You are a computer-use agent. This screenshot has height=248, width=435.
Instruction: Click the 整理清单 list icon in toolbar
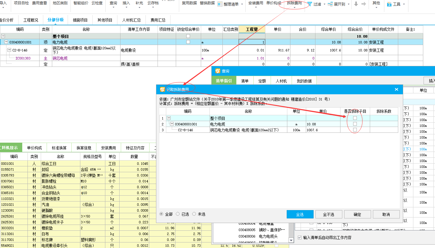click(220, 4)
